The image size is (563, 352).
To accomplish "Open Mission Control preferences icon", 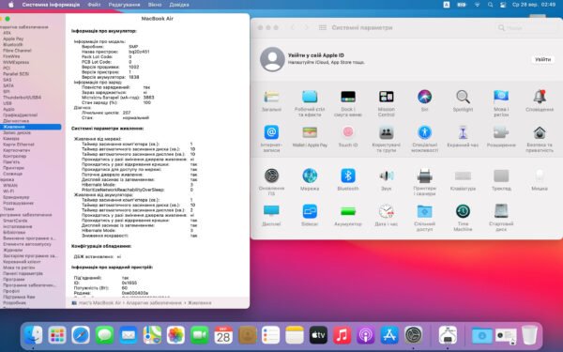I will click(x=386, y=97).
